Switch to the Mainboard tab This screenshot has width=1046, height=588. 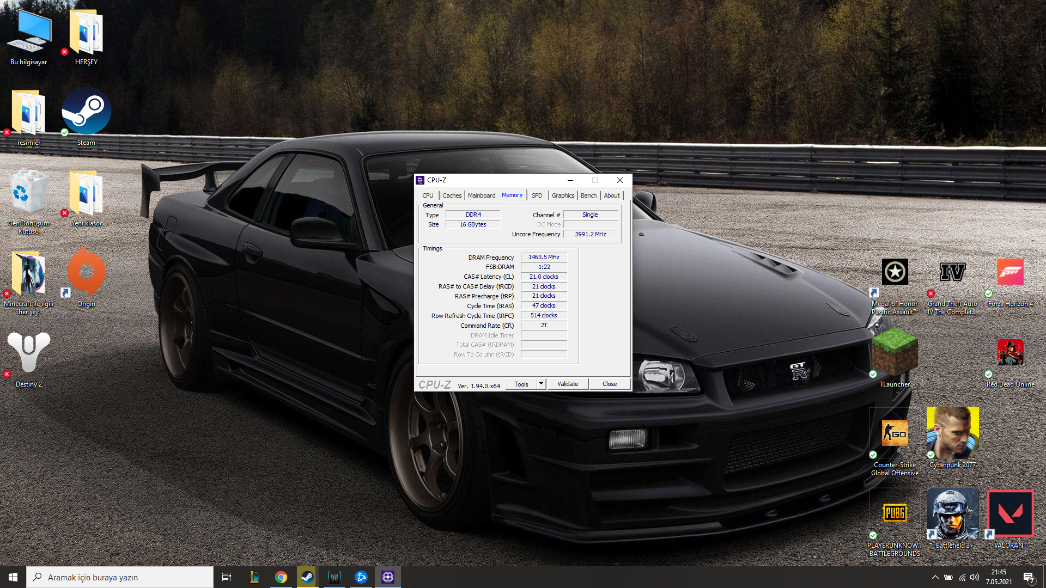tap(482, 195)
